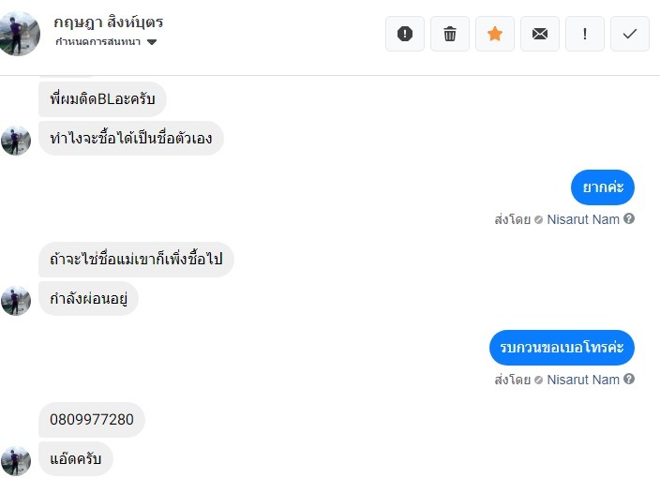The image size is (660, 478).
Task: Click the header profile picture
Action: pyautogui.click(x=21, y=32)
